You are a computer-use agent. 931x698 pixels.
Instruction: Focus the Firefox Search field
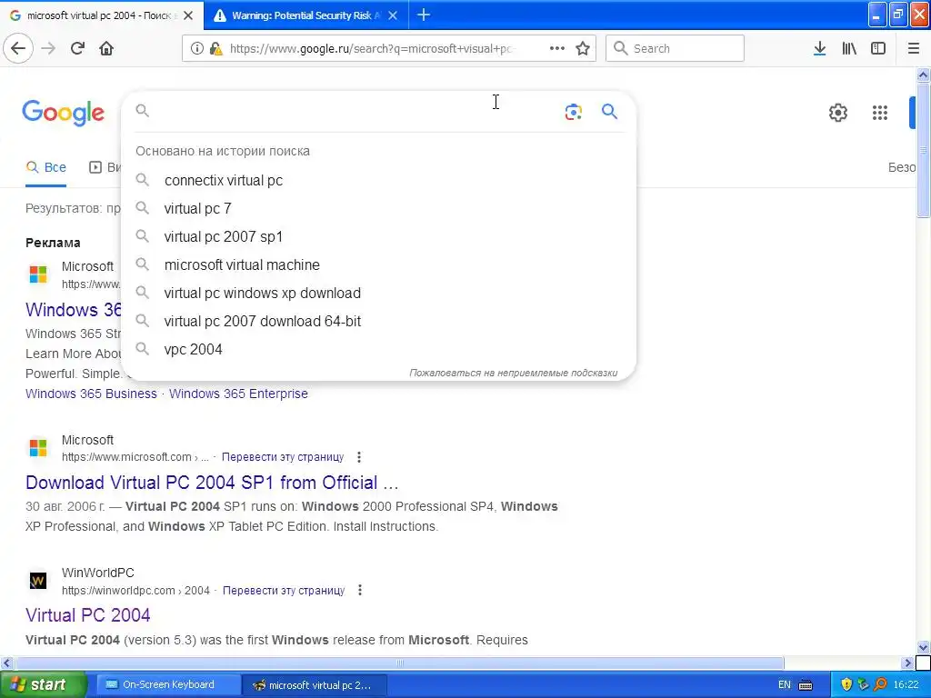[x=676, y=48]
